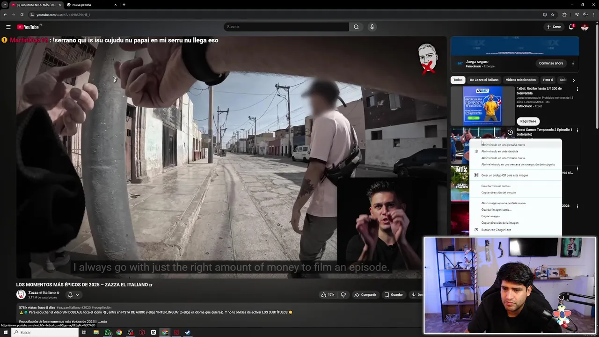This screenshot has height=337, width=599.
Task: Click the search magnifier button
Action: tap(356, 27)
